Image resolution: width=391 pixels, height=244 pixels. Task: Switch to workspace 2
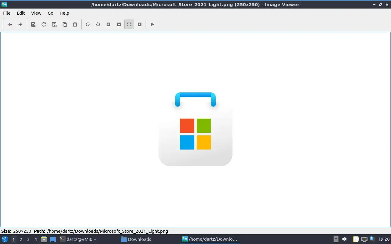point(21,239)
